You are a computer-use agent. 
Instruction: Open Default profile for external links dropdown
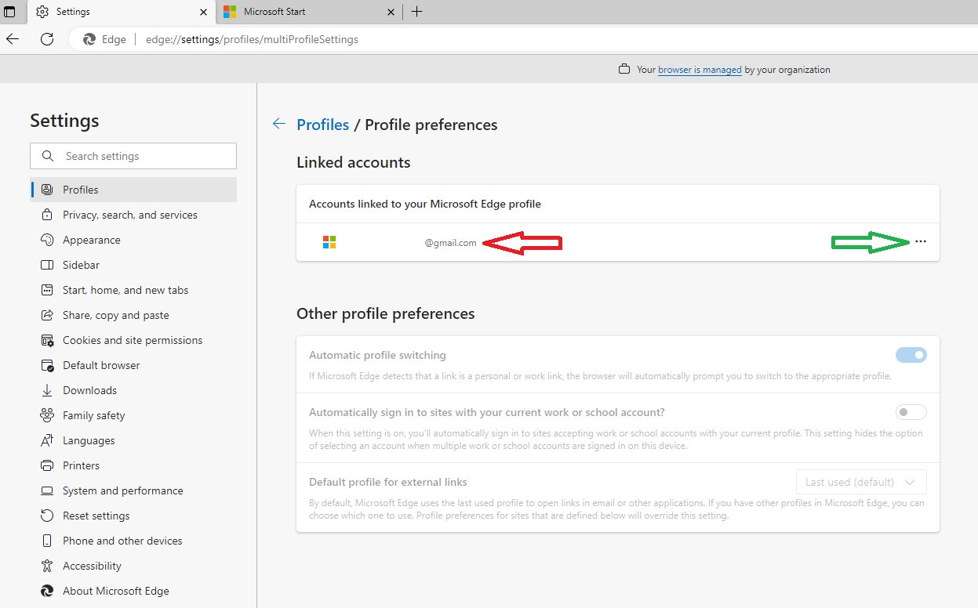pyautogui.click(x=861, y=482)
